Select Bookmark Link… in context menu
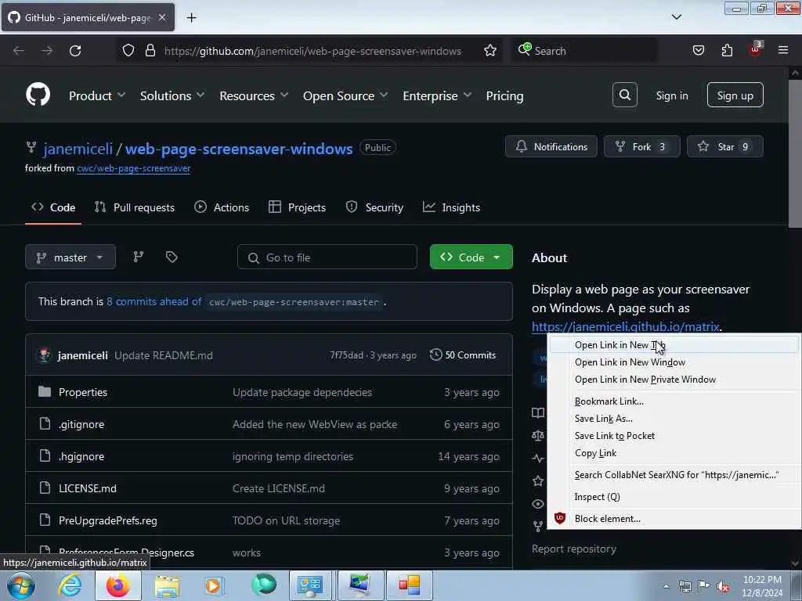This screenshot has height=601, width=802. click(x=673, y=401)
